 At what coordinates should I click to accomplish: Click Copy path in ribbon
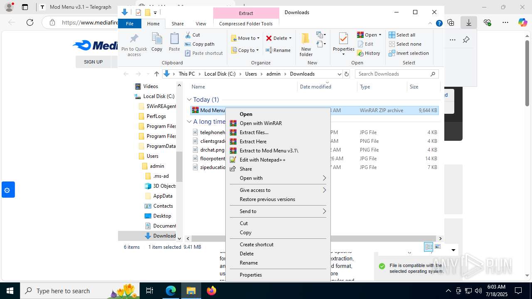199,44
